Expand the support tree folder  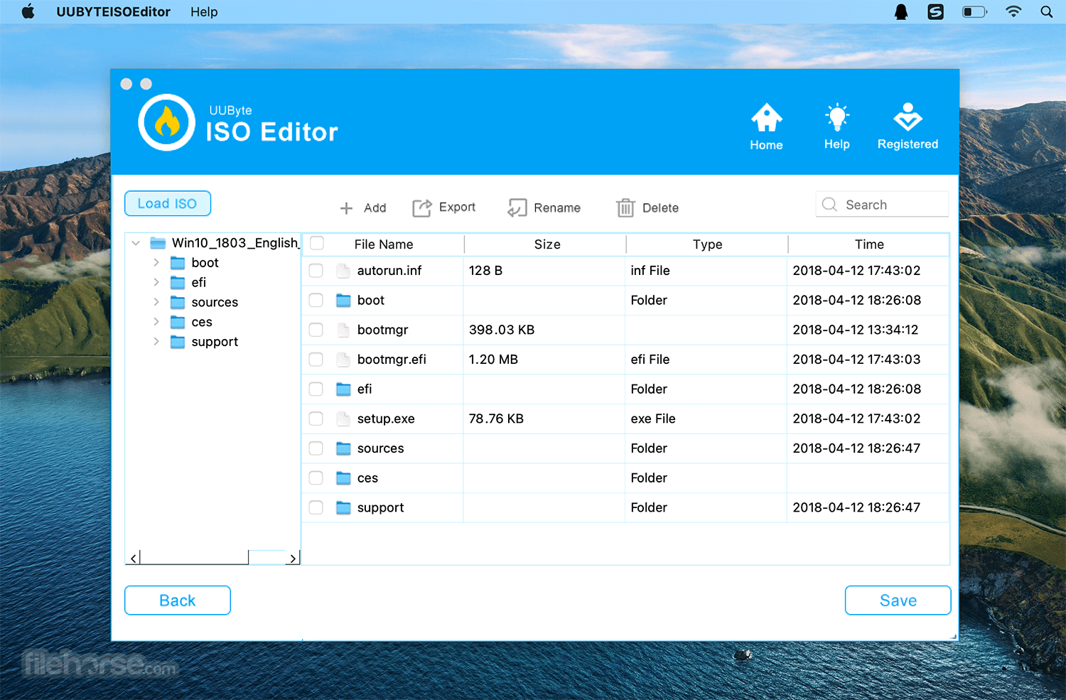point(156,342)
